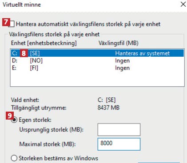Click the red step marker 9
Image resolution: width=187 pixels, height=163 pixels.
[10, 116]
